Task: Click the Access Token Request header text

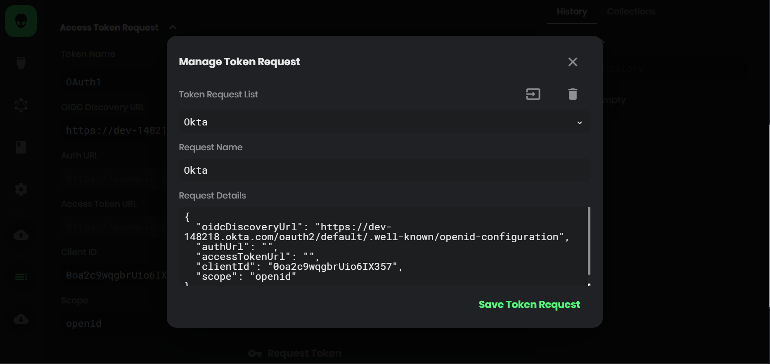Action: (109, 28)
